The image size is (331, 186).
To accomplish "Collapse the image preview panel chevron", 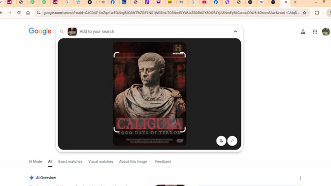I will tap(235, 31).
